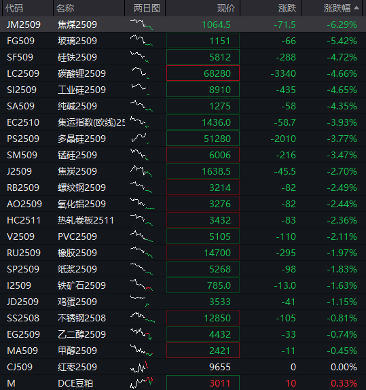Open the 红枣2509 two-day mini chart

pos(139,367)
